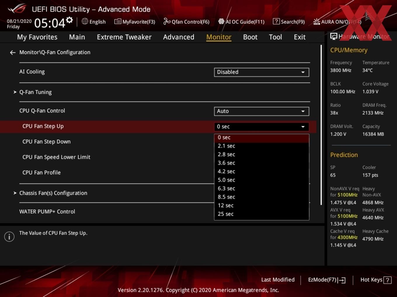Click the Last Modified button
The width and height of the screenshot is (397, 297).
pyautogui.click(x=278, y=280)
